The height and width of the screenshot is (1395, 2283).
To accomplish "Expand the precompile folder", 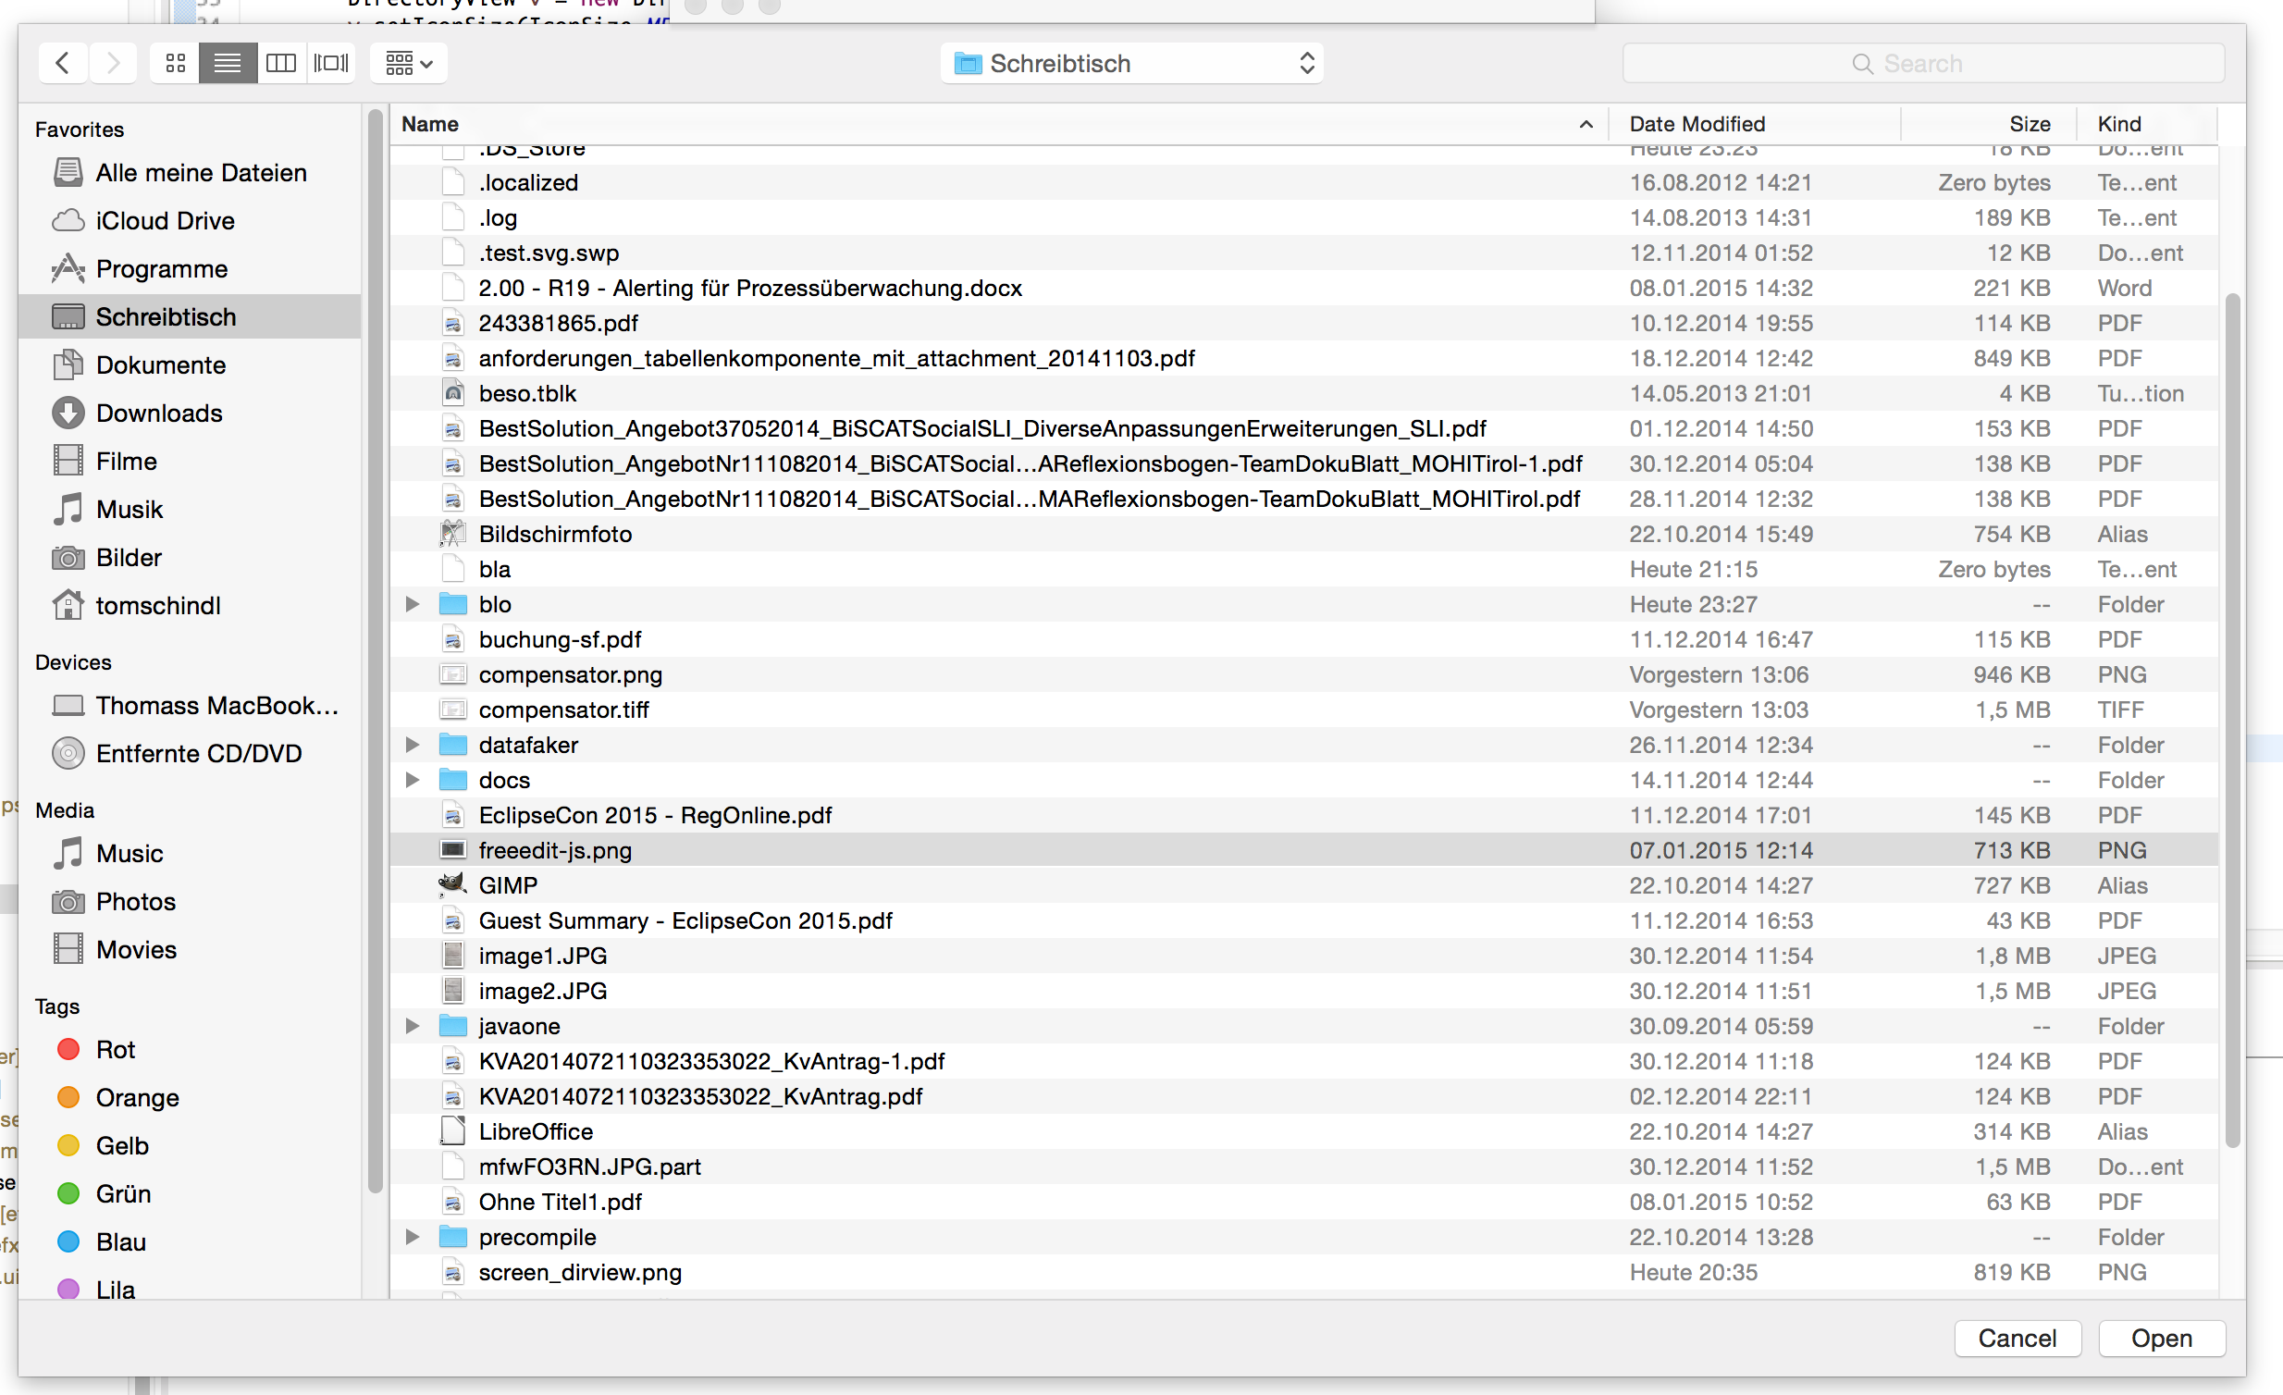I will point(413,1237).
